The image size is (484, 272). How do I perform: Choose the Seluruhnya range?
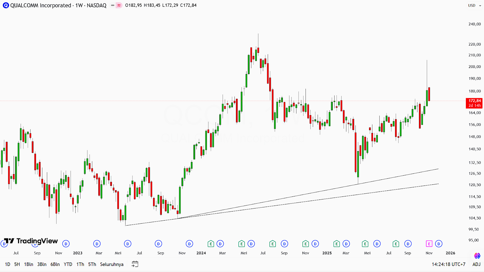pos(112,264)
